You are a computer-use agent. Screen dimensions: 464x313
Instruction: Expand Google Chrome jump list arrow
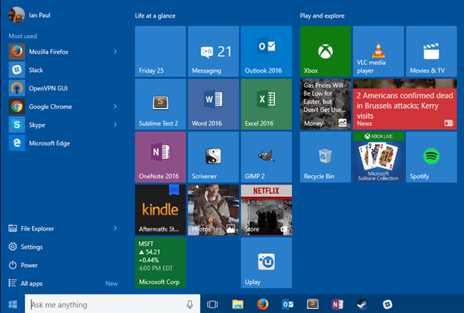point(115,106)
